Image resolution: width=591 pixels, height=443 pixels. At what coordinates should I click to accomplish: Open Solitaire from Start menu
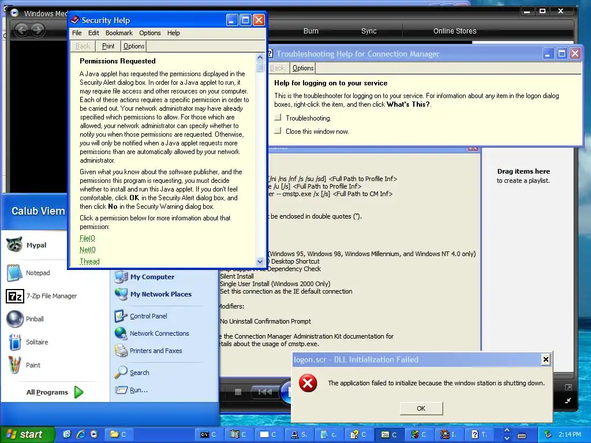click(x=28, y=342)
